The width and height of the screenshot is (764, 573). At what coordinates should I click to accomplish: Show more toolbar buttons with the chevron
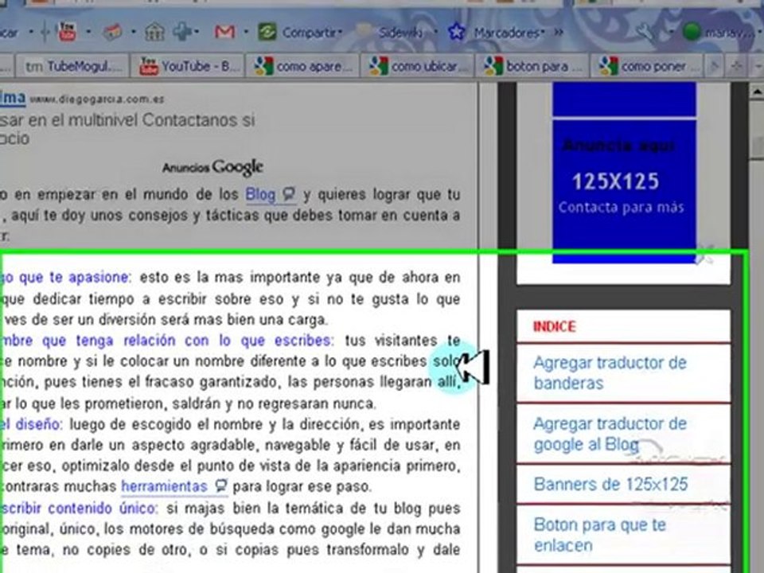click(x=559, y=33)
